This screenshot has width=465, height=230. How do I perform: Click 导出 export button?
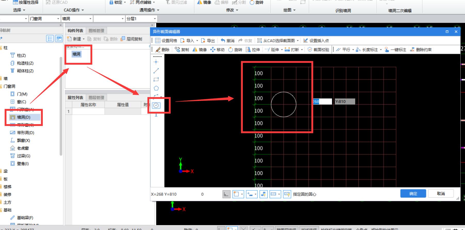(208, 40)
